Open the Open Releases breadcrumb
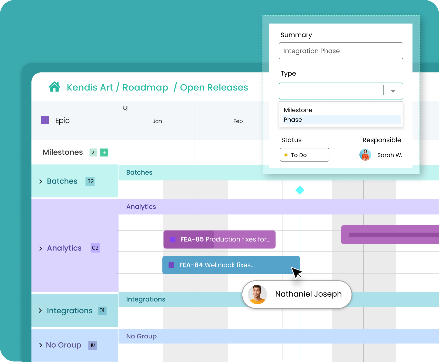Image resolution: width=439 pixels, height=362 pixels. (x=214, y=87)
